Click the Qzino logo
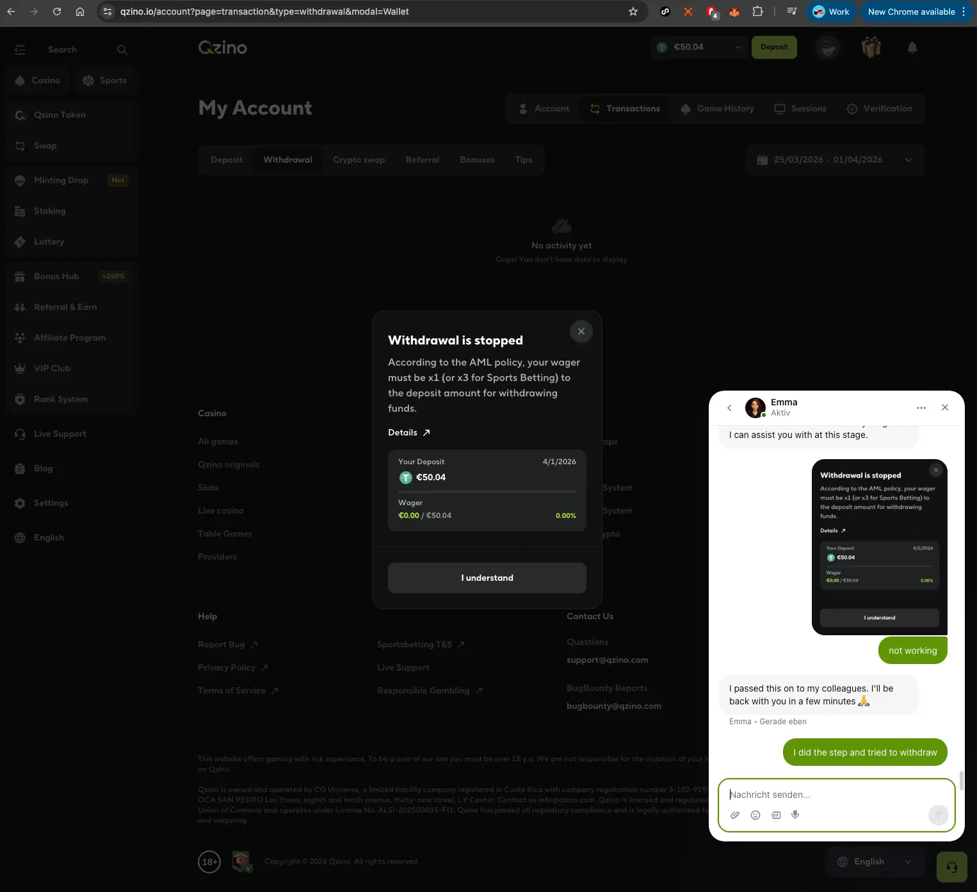 [222, 47]
